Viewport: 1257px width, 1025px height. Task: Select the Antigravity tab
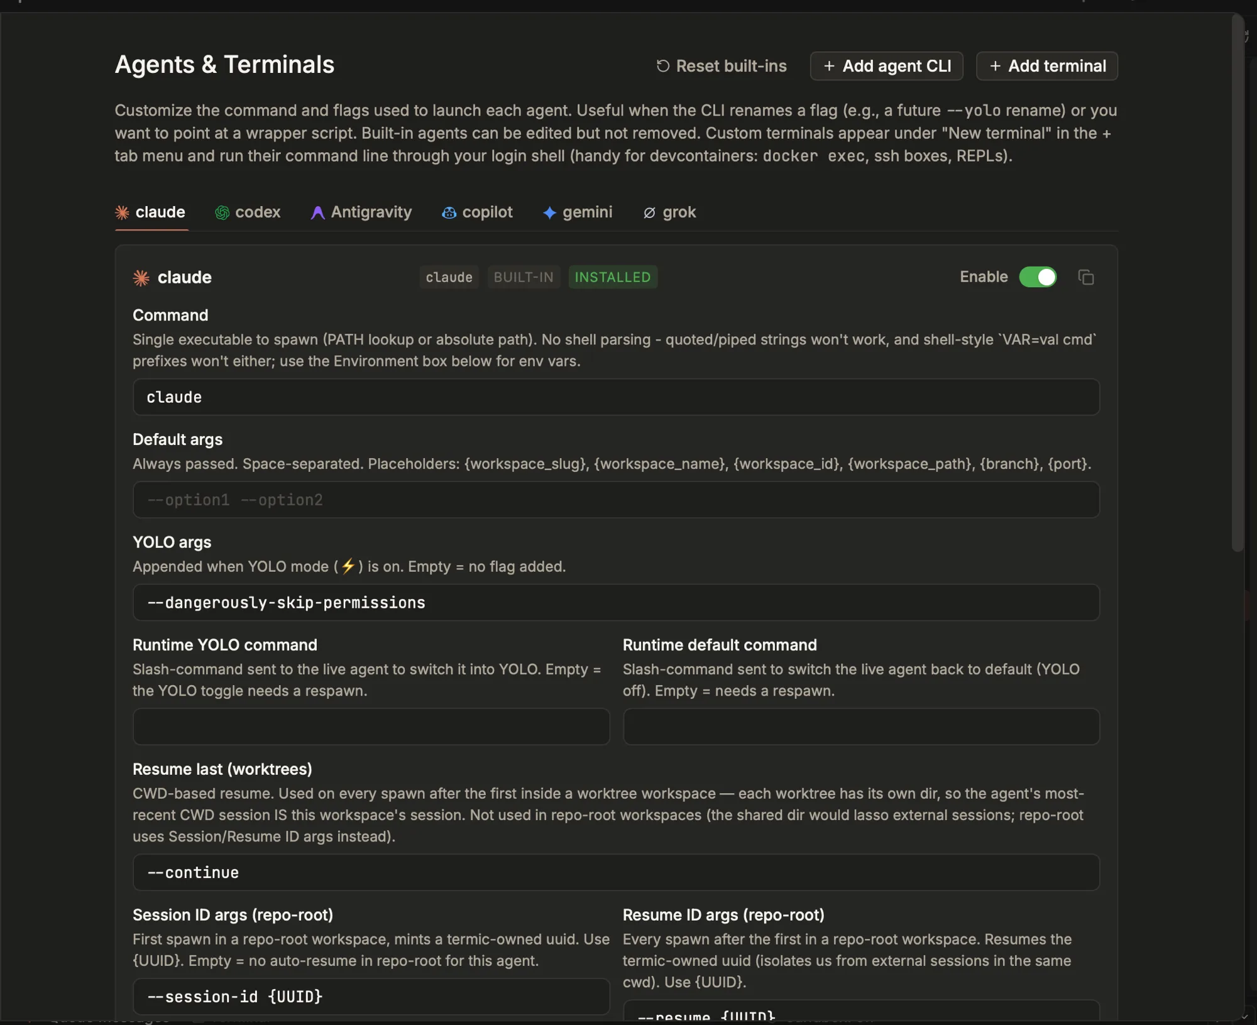(x=361, y=212)
